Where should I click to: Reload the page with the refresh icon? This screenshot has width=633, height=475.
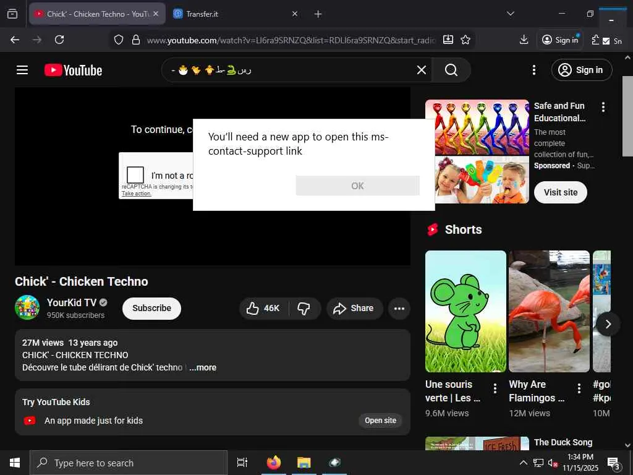[59, 40]
